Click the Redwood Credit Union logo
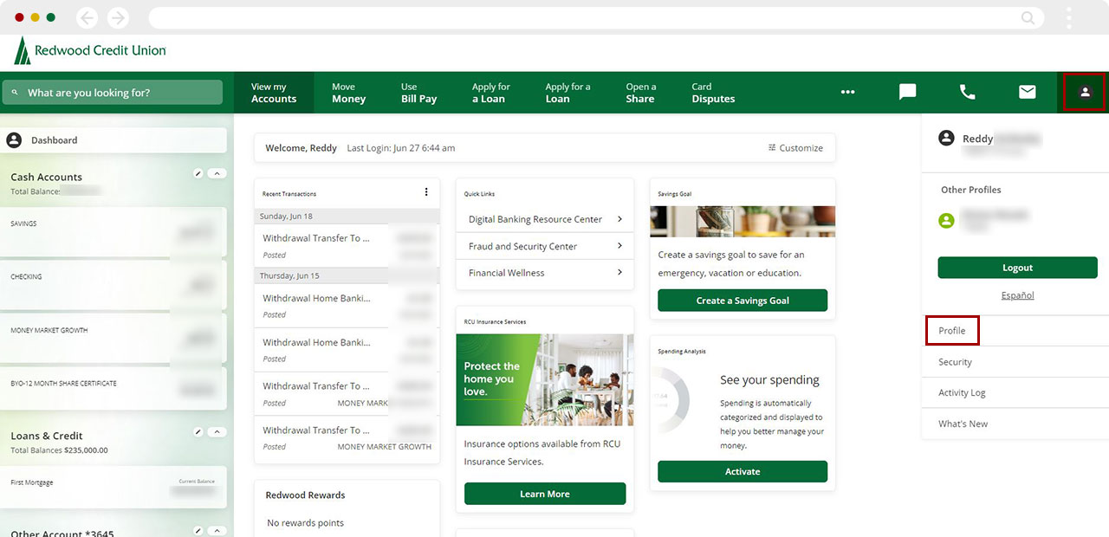The width and height of the screenshot is (1109, 537). point(90,51)
